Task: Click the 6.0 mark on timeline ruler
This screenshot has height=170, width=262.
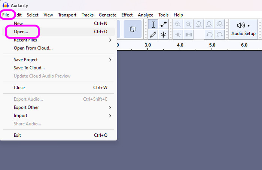Action: click(244, 45)
